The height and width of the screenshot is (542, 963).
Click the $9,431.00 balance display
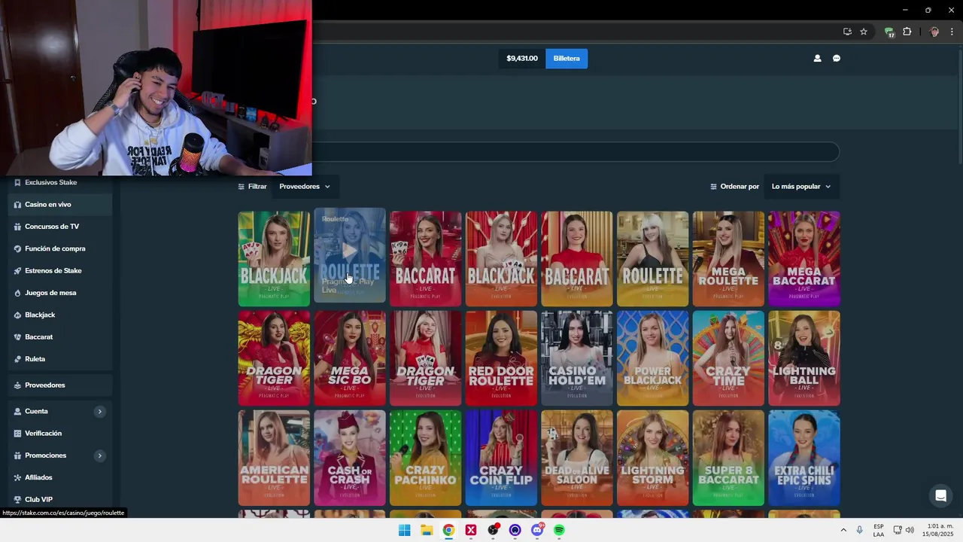[522, 59]
